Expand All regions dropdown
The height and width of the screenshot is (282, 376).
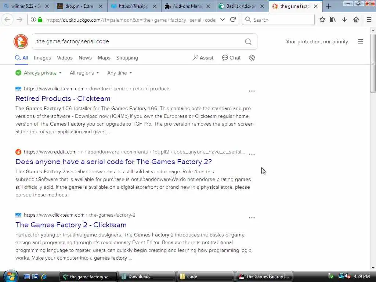coord(84,73)
